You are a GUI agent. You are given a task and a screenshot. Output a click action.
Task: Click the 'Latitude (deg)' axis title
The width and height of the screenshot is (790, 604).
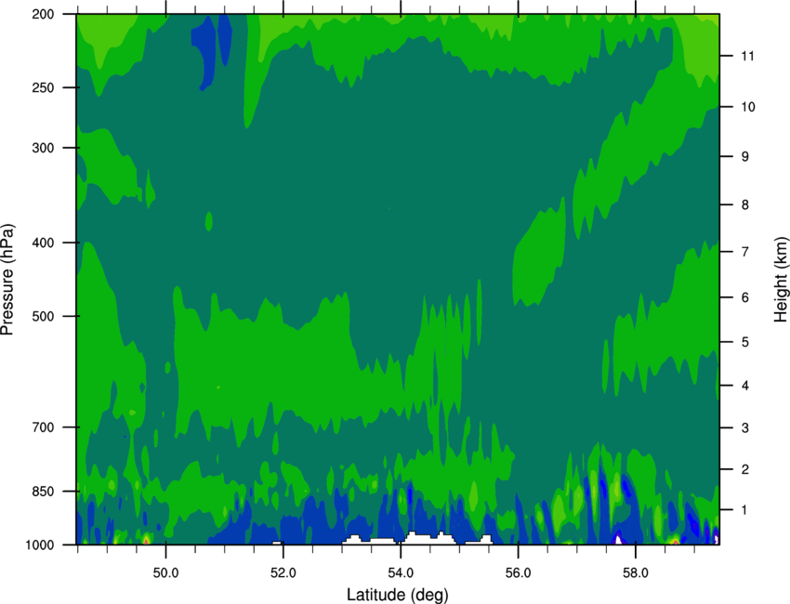pos(398,595)
